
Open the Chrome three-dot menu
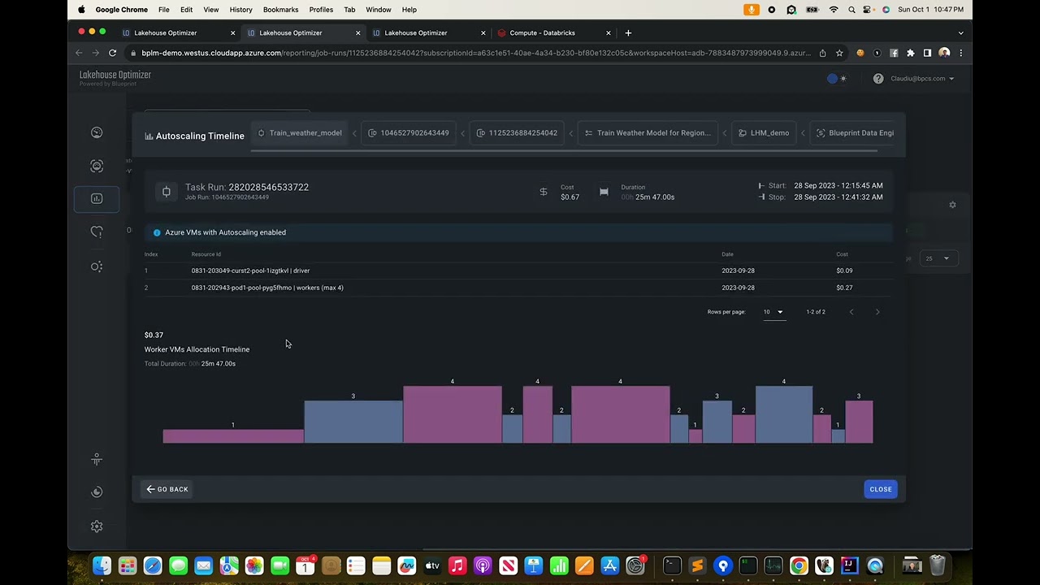pos(961,53)
